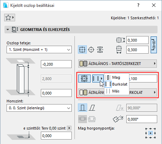Screen dimensions: 162x144
Task: Click the column height dimension icon
Action: (x=120, y=40)
